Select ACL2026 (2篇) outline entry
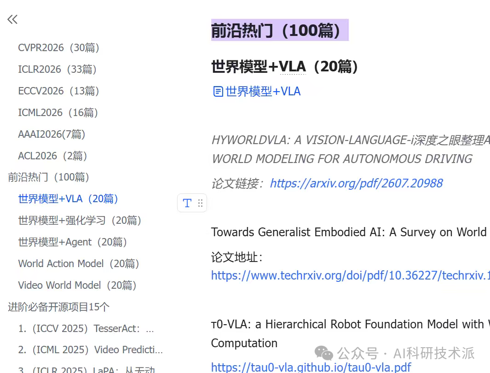Screen dimensions: 490x373 (x=52, y=156)
